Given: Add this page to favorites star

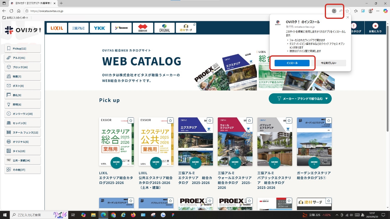Looking at the screenshot, I should point(347,11).
